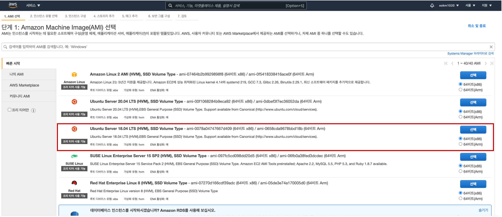Click 숨기기 link on RDS banner
The height and width of the screenshot is (217, 502).
pyautogui.click(x=483, y=210)
